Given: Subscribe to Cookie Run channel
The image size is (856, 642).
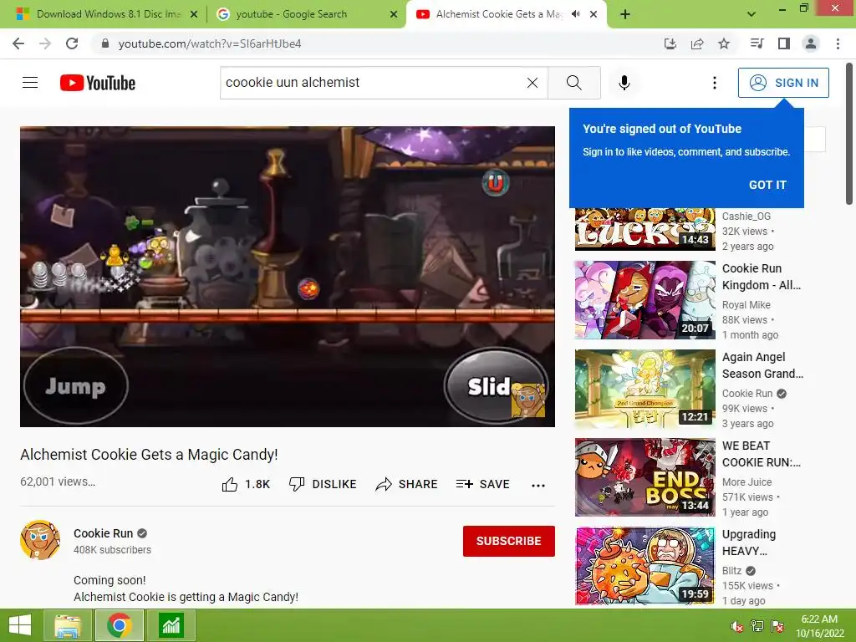Looking at the screenshot, I should click(509, 541).
